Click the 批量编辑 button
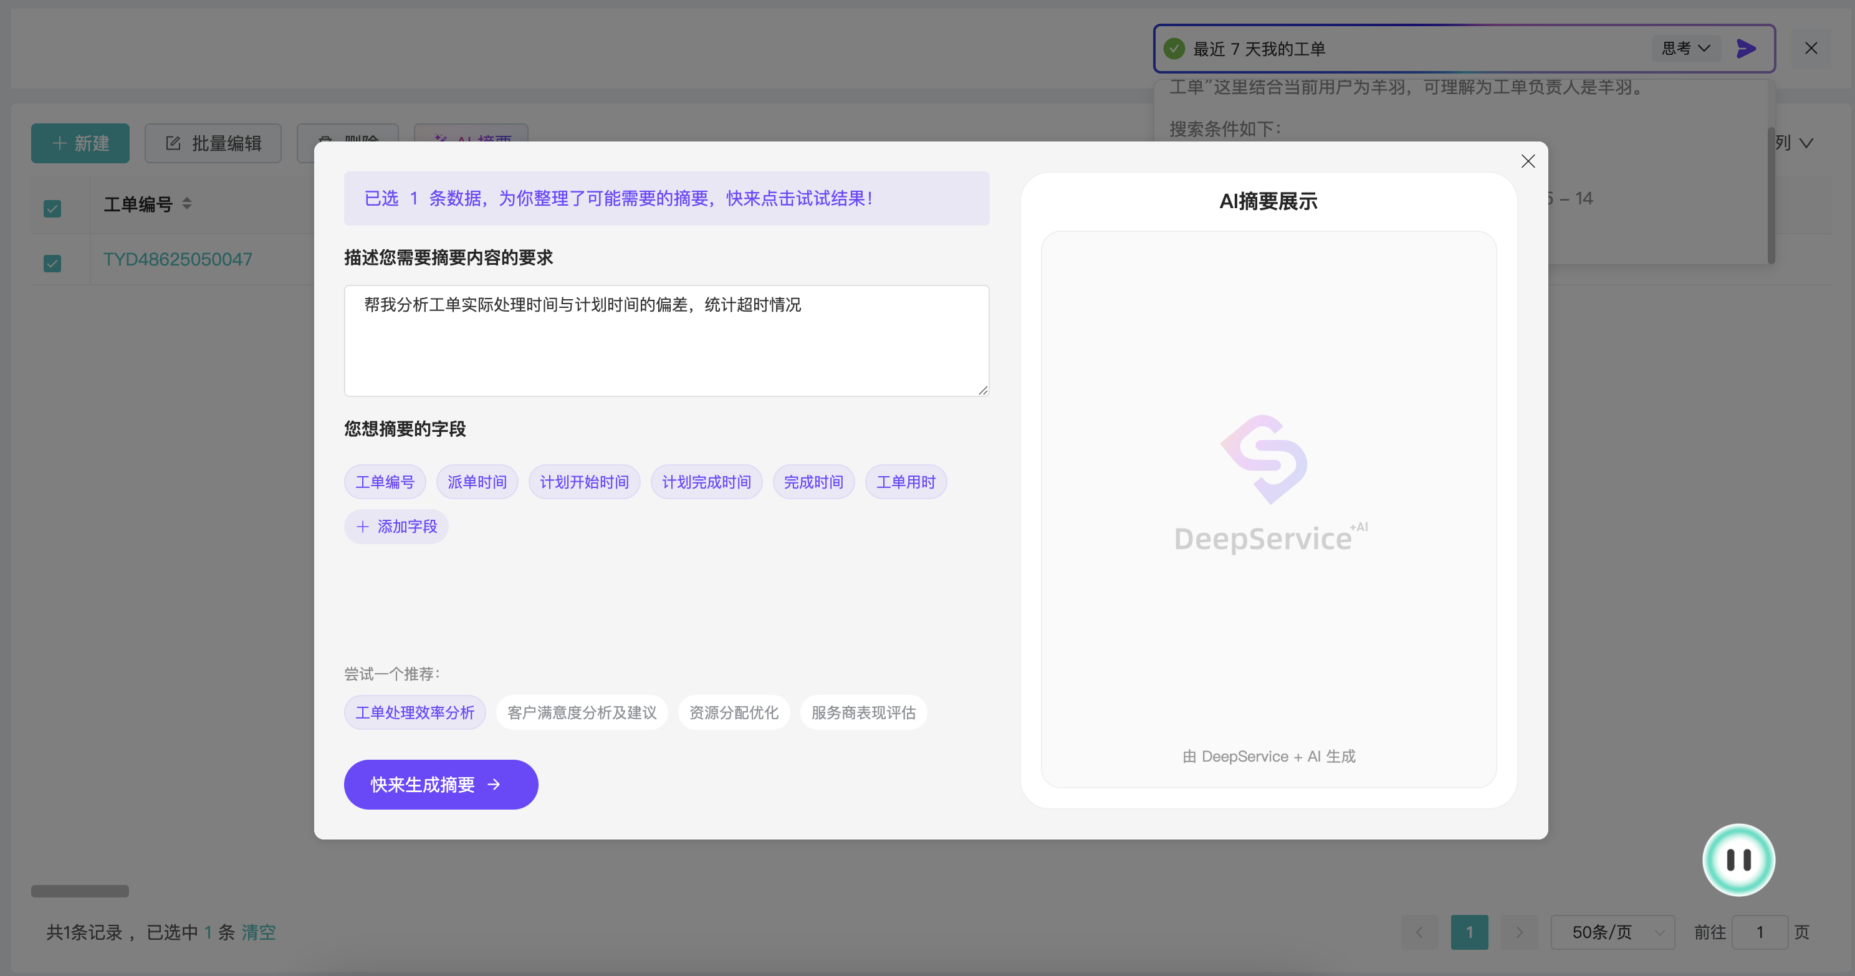The height and width of the screenshot is (976, 1855). click(213, 143)
